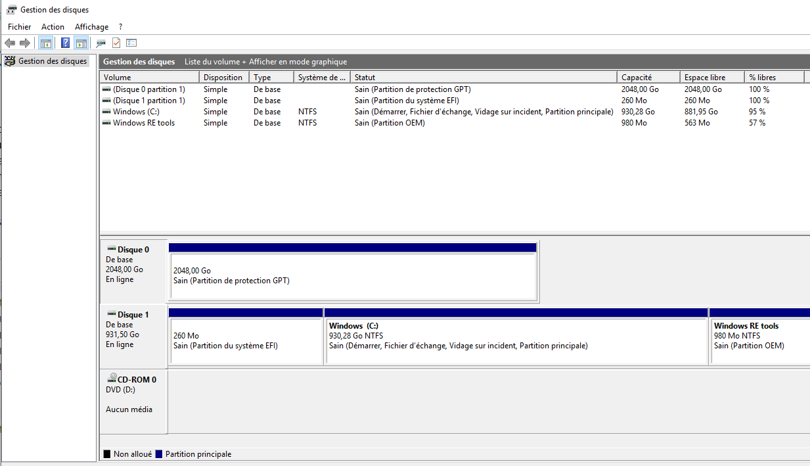This screenshot has height=466, width=810.
Task: Click the Forward arrow in the toolbar
Action: pyautogui.click(x=25, y=43)
